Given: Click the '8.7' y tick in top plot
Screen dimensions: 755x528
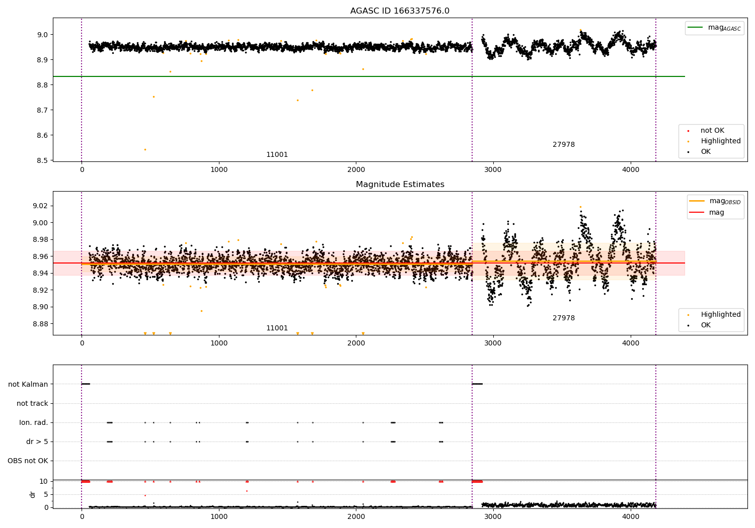Looking at the screenshot, I should [43, 110].
